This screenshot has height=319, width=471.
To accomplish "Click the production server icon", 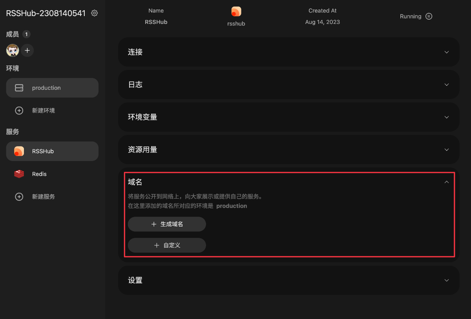I will coord(19,88).
